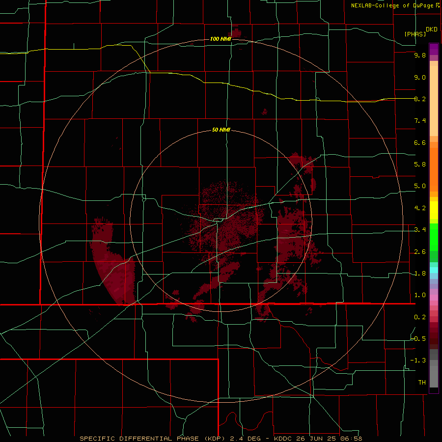Click the DKD [PHAS] legend title
Screen dimensions: 442x442
[x=420, y=31]
